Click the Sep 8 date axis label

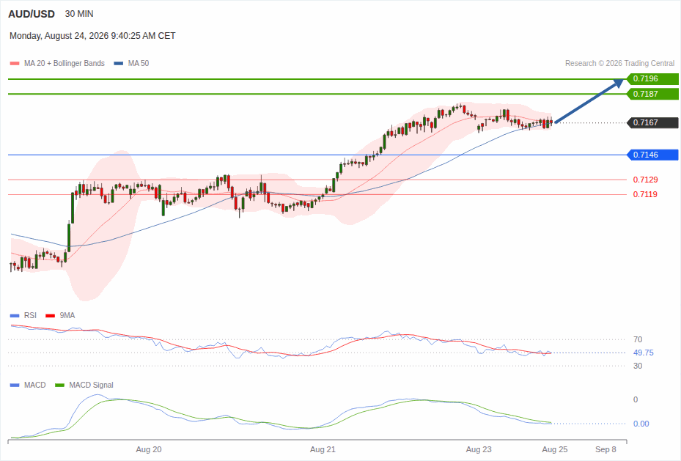pos(605,449)
